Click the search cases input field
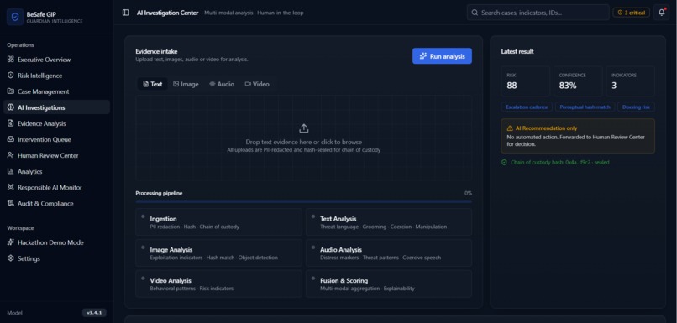677x323 pixels. [x=538, y=13]
